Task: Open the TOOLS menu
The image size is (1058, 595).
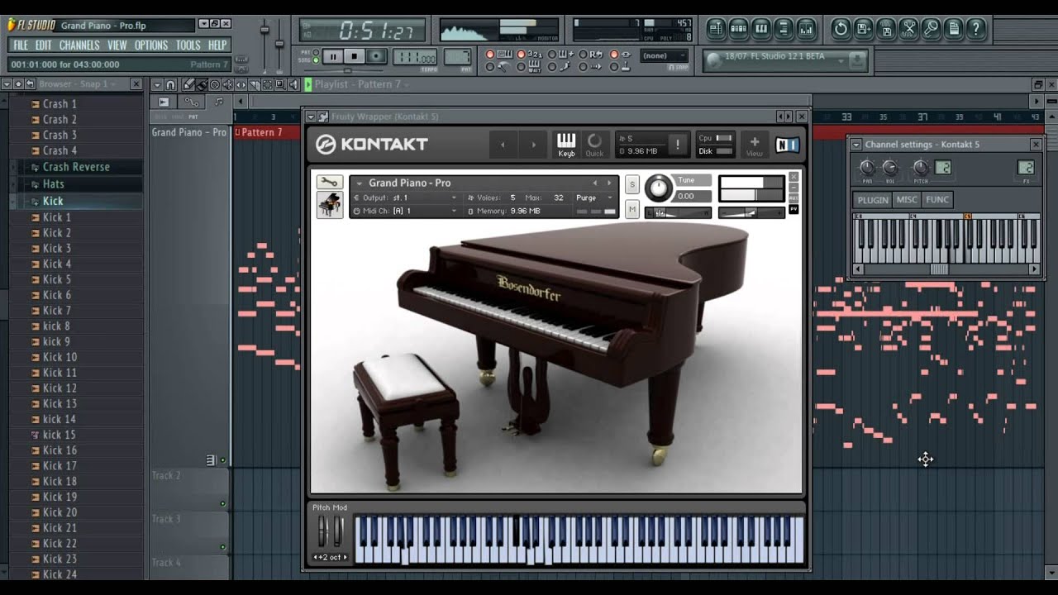Action: click(188, 45)
